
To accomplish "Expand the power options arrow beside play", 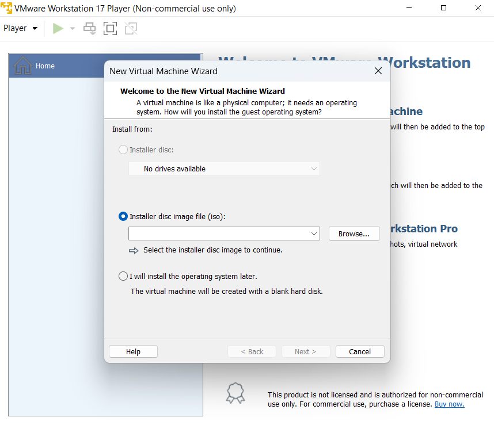I will (x=72, y=29).
